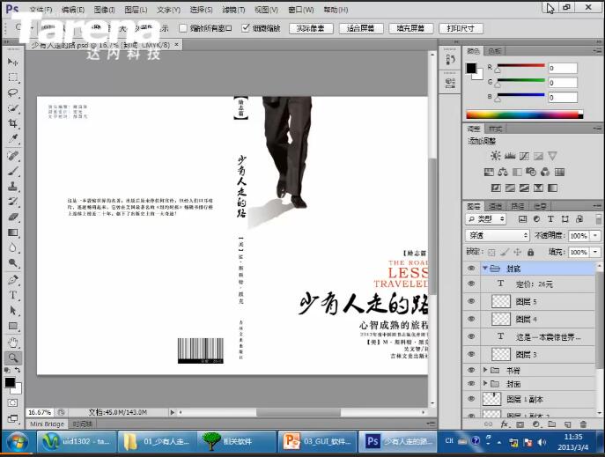605x457 pixels.
Task: Select the Crop tool
Action: pyautogui.click(x=12, y=123)
